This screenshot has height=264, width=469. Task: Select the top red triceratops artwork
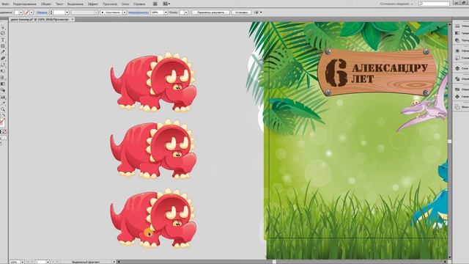coord(153,81)
